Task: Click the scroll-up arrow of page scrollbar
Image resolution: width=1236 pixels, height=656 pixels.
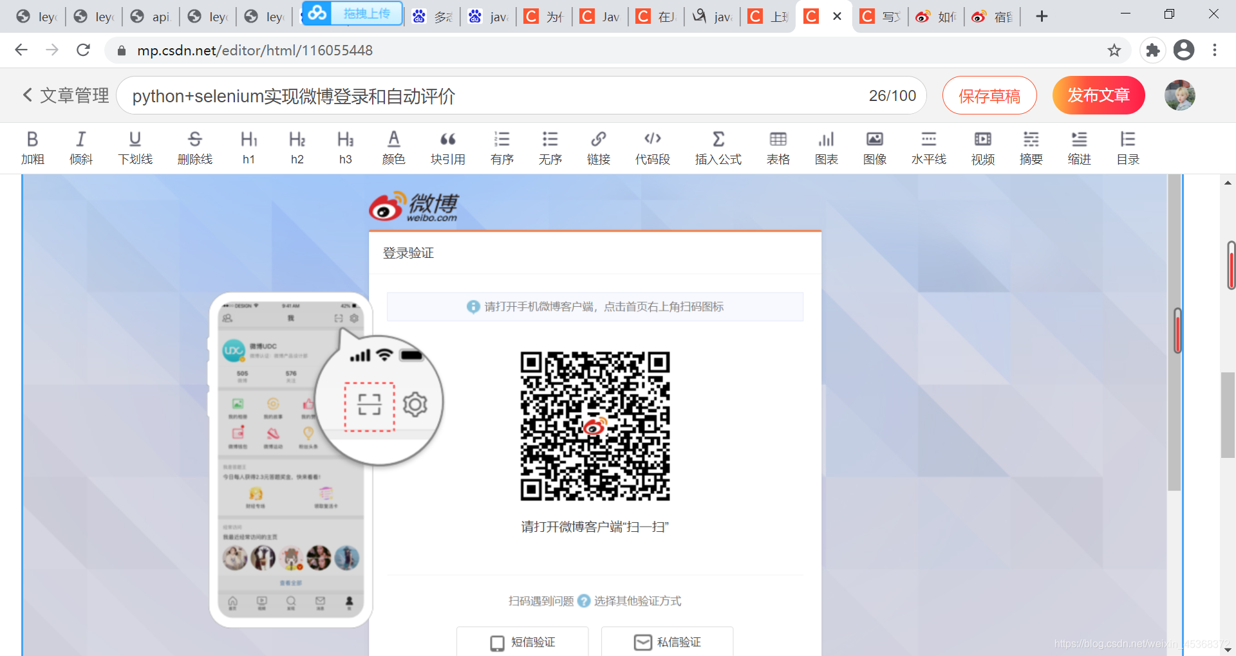Action: (x=1228, y=183)
